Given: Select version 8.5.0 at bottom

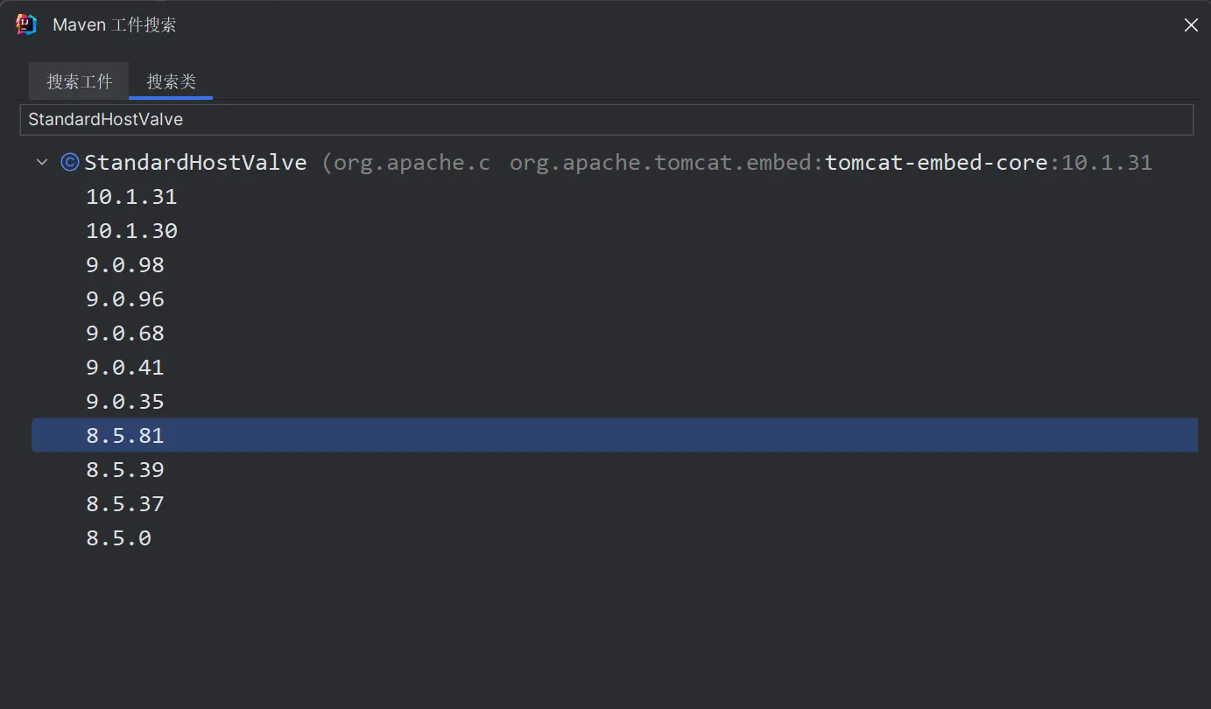Looking at the screenshot, I should [119, 538].
